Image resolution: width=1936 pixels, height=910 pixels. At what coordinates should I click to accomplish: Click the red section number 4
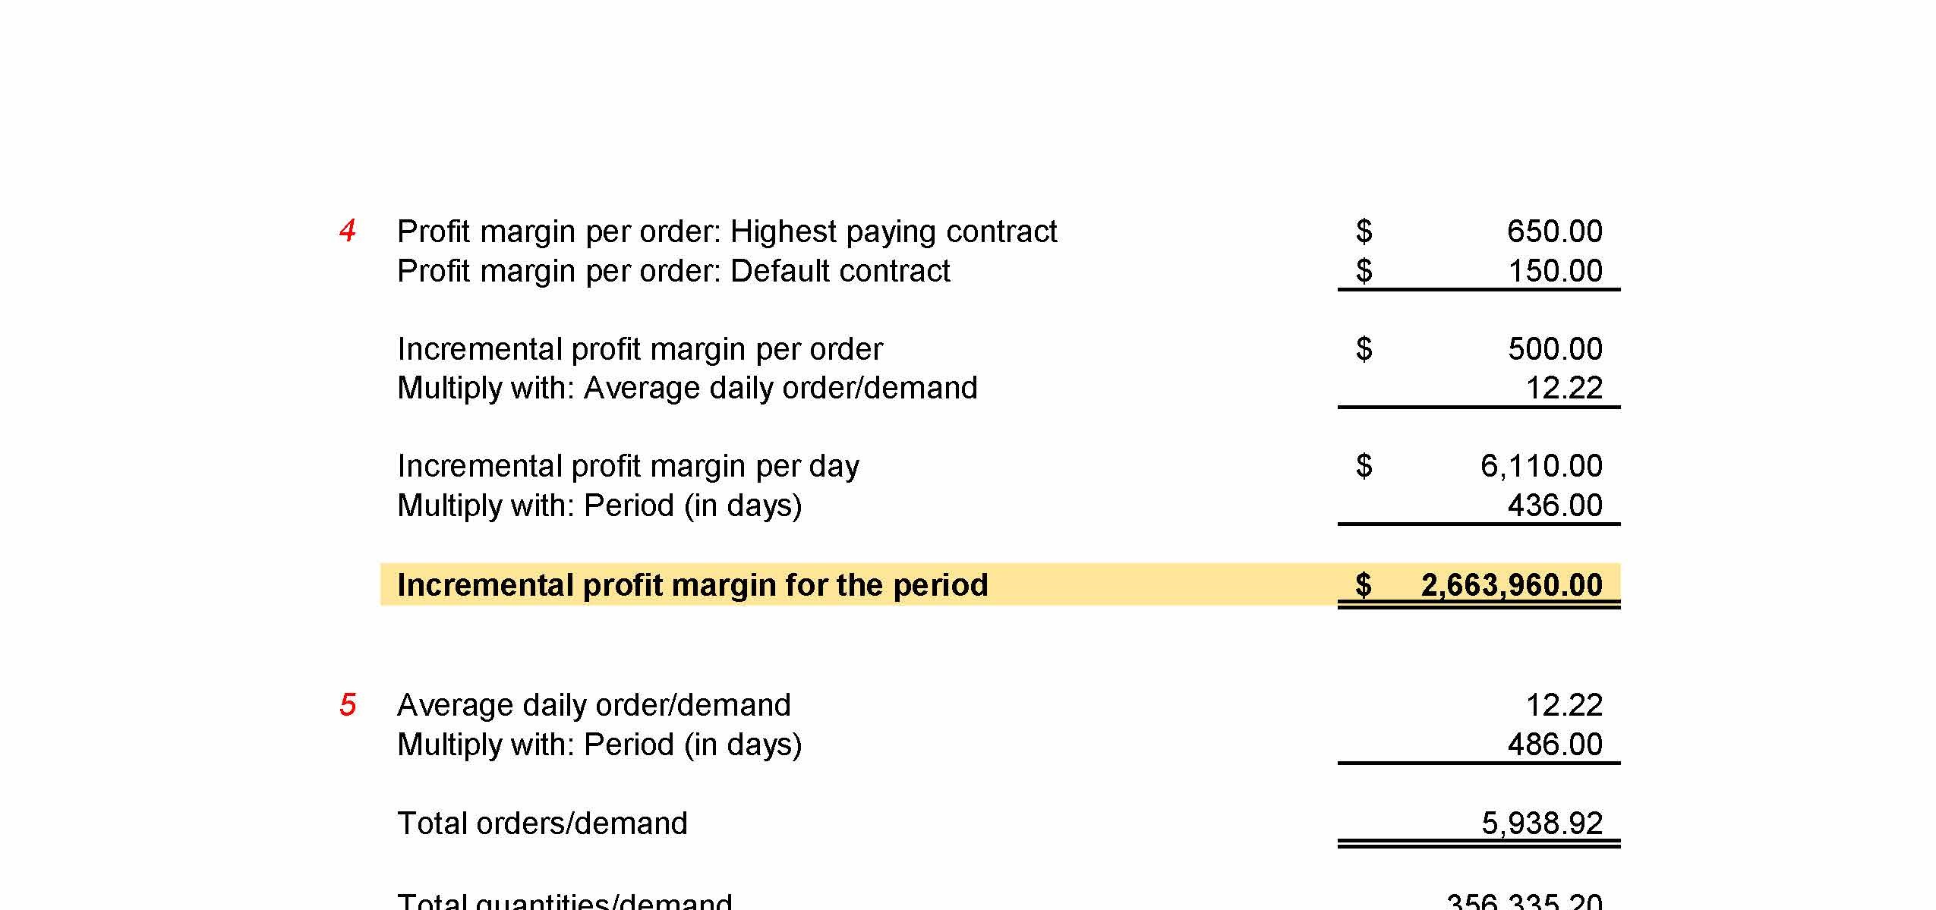(348, 231)
